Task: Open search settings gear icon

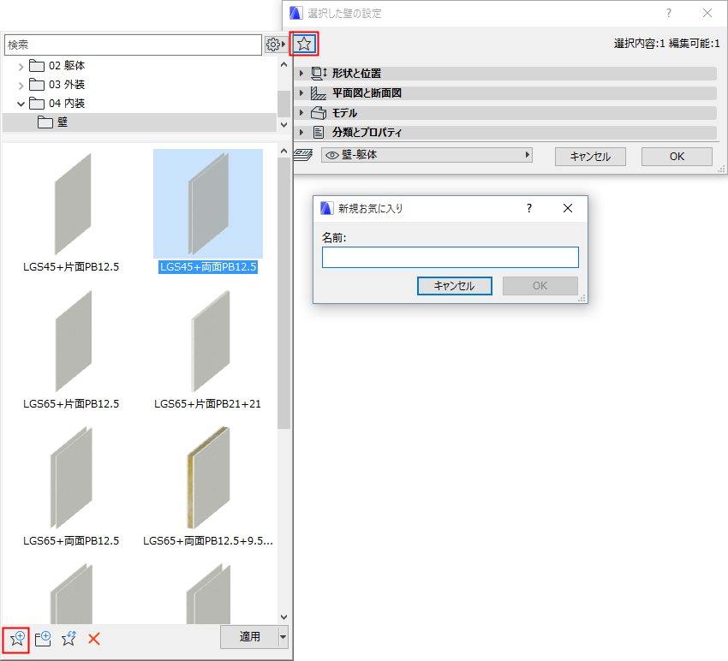Action: pyautogui.click(x=274, y=44)
